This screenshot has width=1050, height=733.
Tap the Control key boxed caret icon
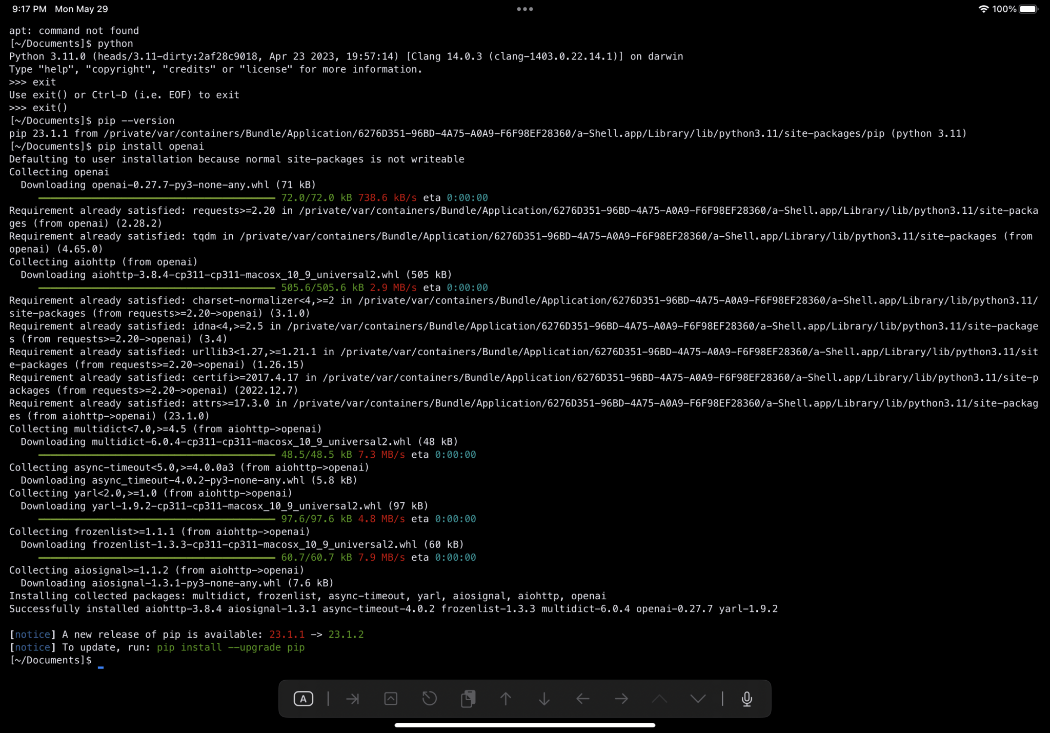391,699
